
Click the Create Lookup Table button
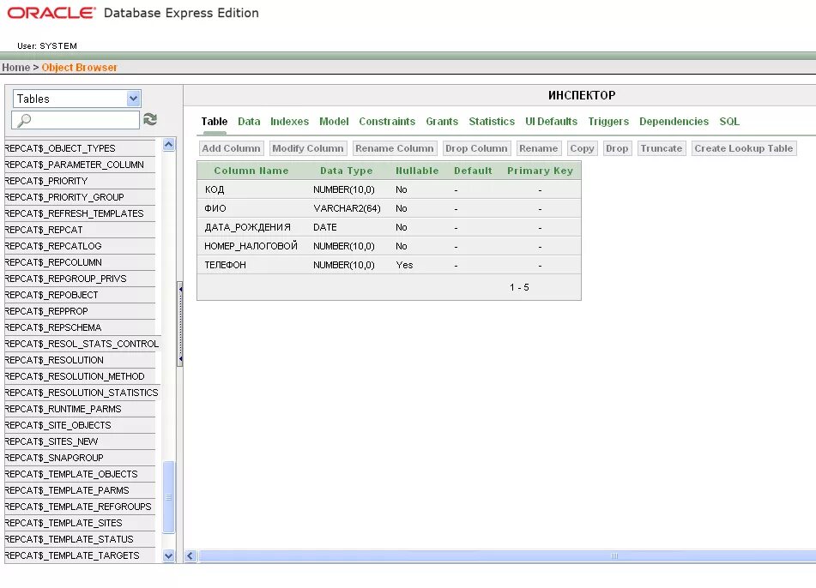tap(744, 148)
